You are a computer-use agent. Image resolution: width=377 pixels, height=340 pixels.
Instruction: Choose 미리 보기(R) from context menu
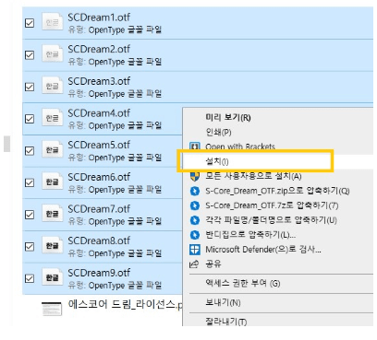coord(228,117)
